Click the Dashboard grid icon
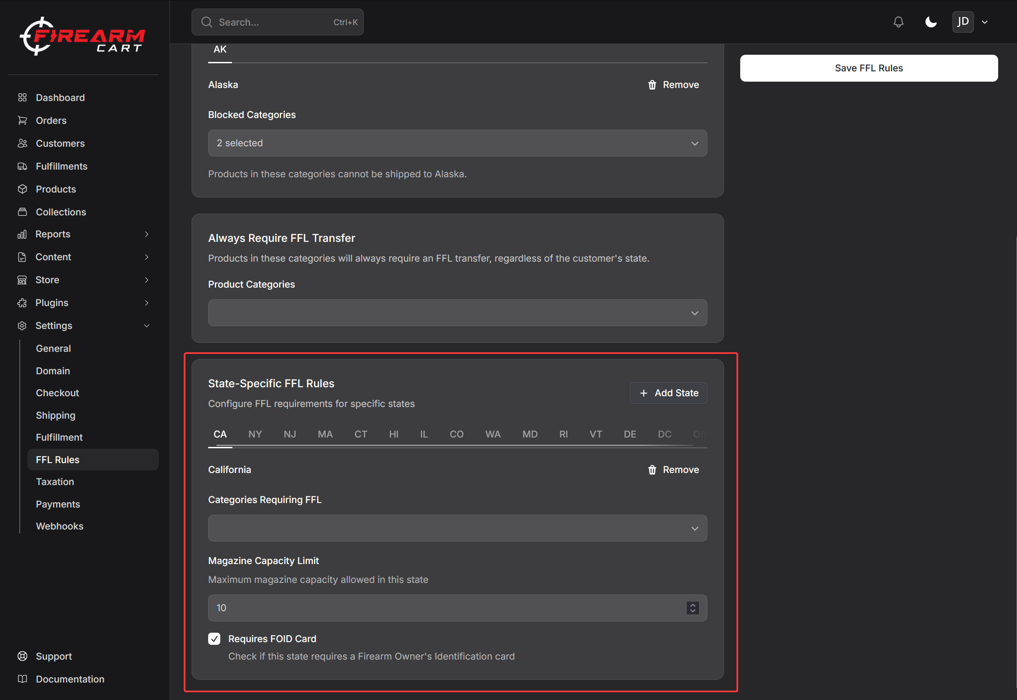1017x700 pixels. point(22,97)
